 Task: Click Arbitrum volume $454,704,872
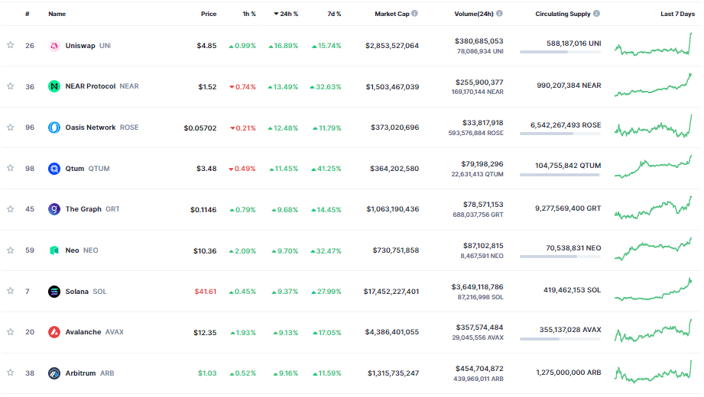[x=479, y=369]
